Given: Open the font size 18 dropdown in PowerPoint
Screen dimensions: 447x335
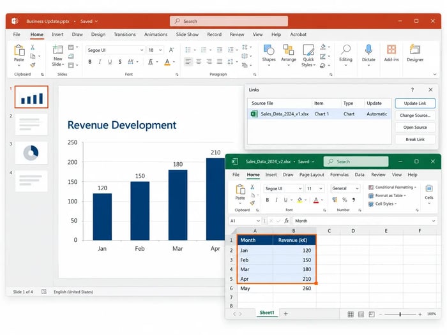Looking at the screenshot, I should tap(160, 50).
